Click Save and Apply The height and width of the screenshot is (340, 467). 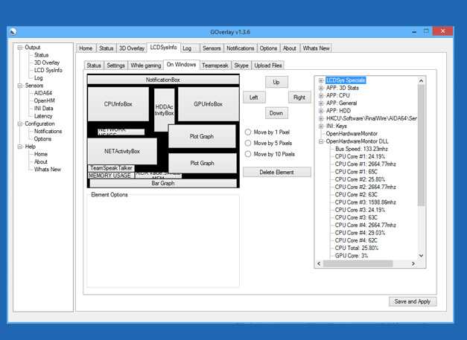pos(413,301)
